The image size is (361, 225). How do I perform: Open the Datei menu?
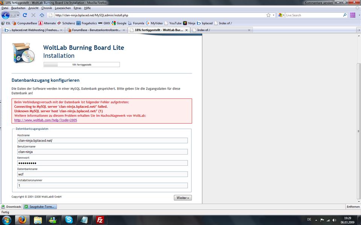point(5,8)
